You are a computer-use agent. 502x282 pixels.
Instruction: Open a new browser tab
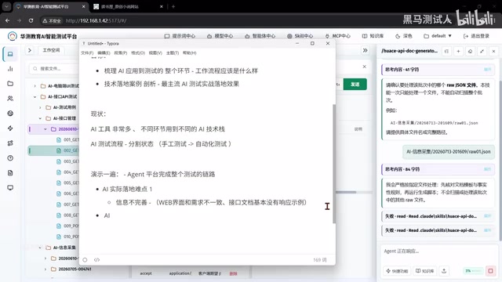[x=173, y=6]
